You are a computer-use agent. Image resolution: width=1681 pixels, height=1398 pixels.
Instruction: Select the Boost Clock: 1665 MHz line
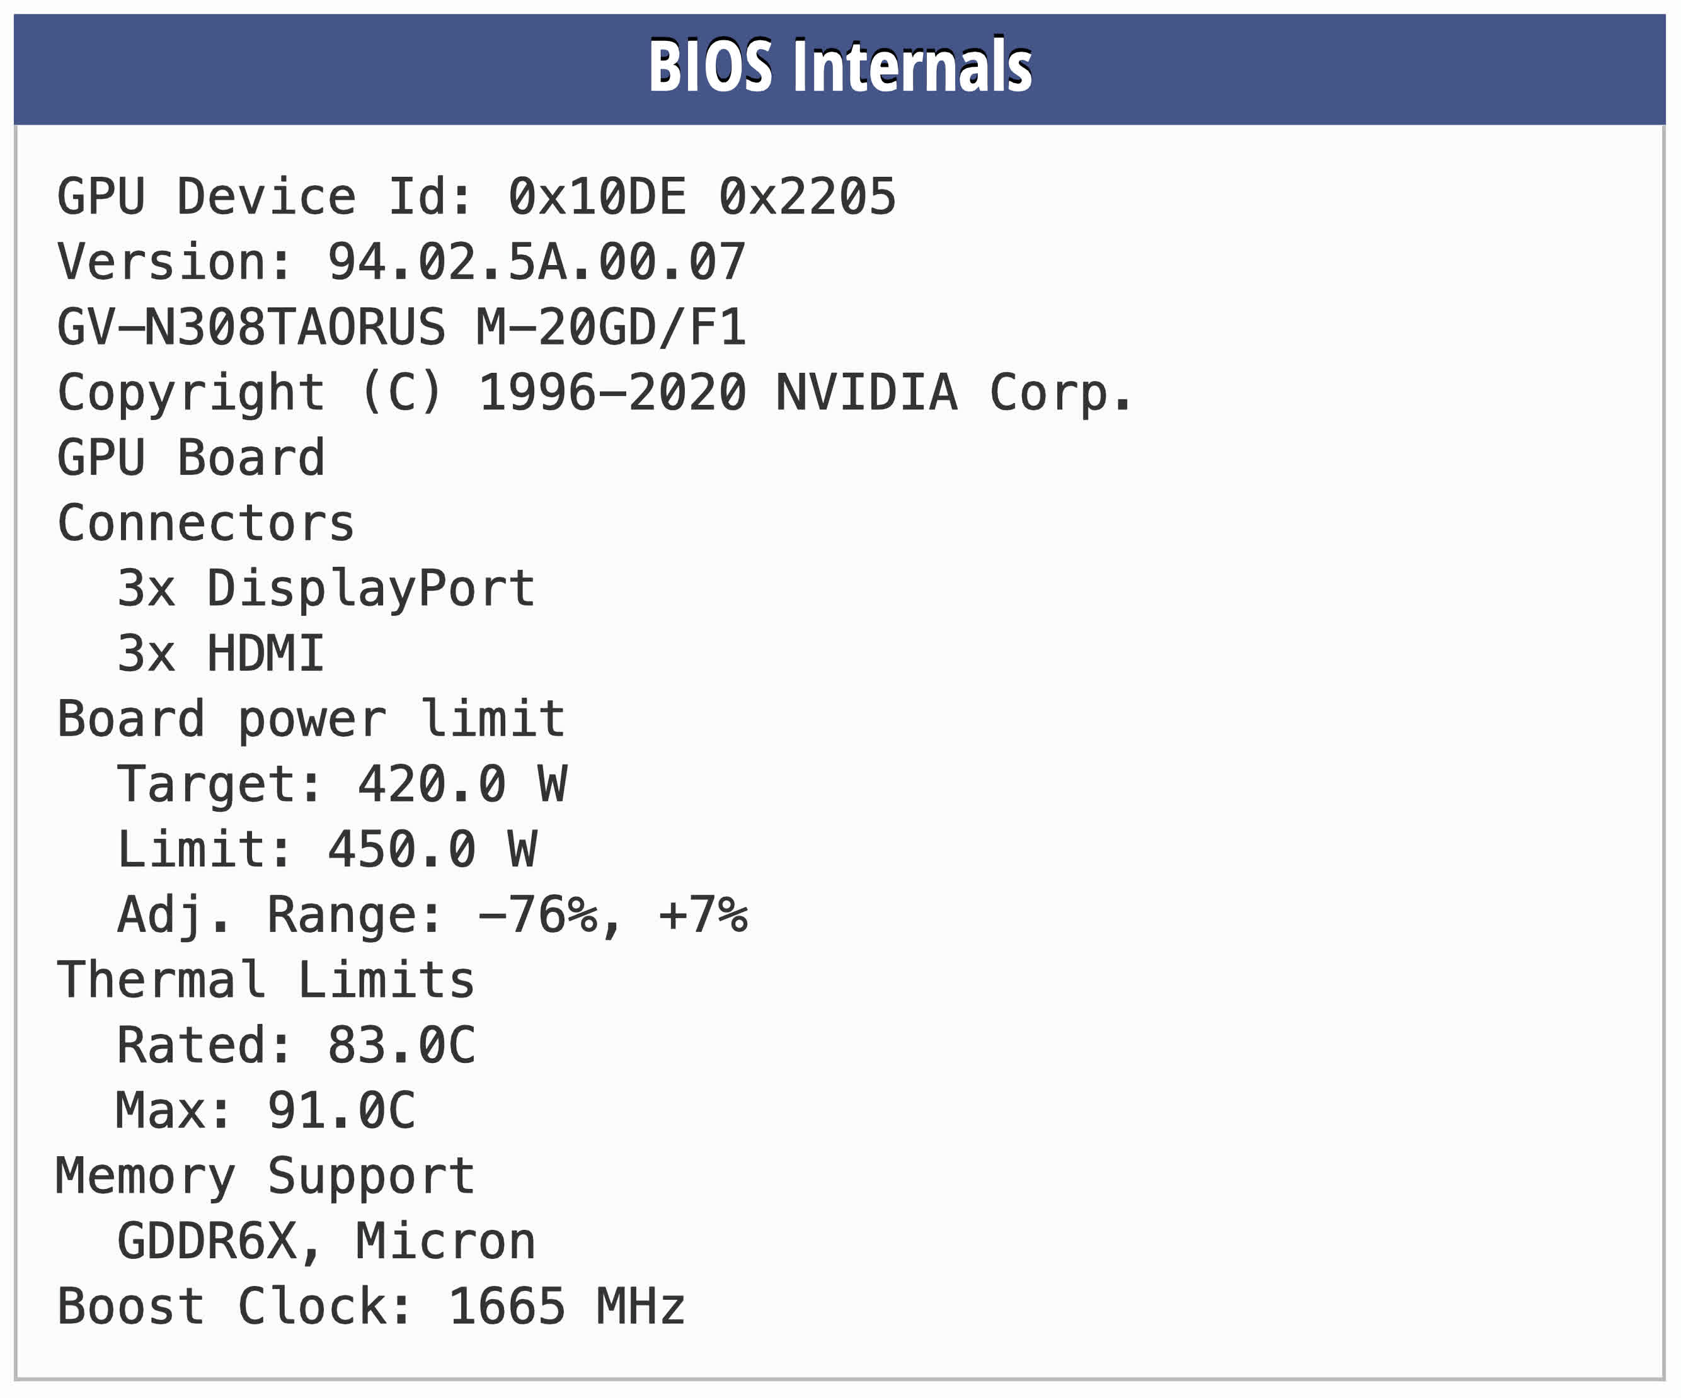[x=372, y=1306]
